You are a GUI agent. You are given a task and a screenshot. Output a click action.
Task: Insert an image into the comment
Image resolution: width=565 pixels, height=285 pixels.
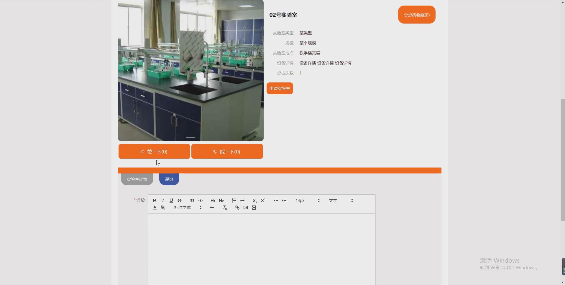(245, 208)
